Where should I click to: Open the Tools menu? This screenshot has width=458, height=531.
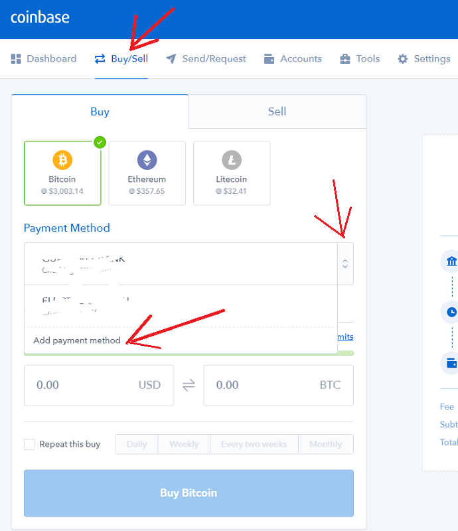(x=360, y=59)
